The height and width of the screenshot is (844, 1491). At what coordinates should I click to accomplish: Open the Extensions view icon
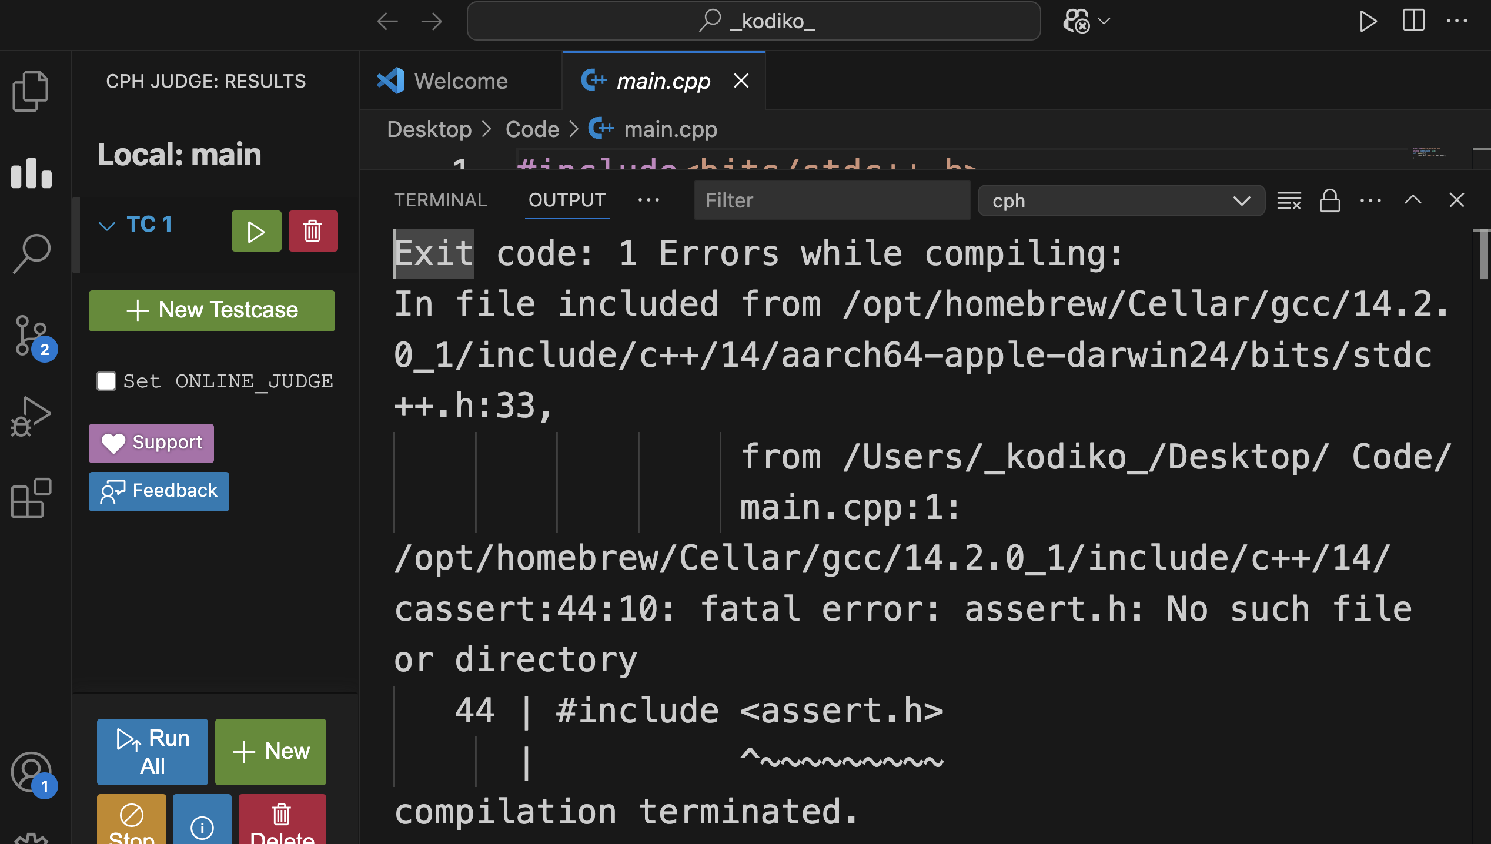[31, 497]
